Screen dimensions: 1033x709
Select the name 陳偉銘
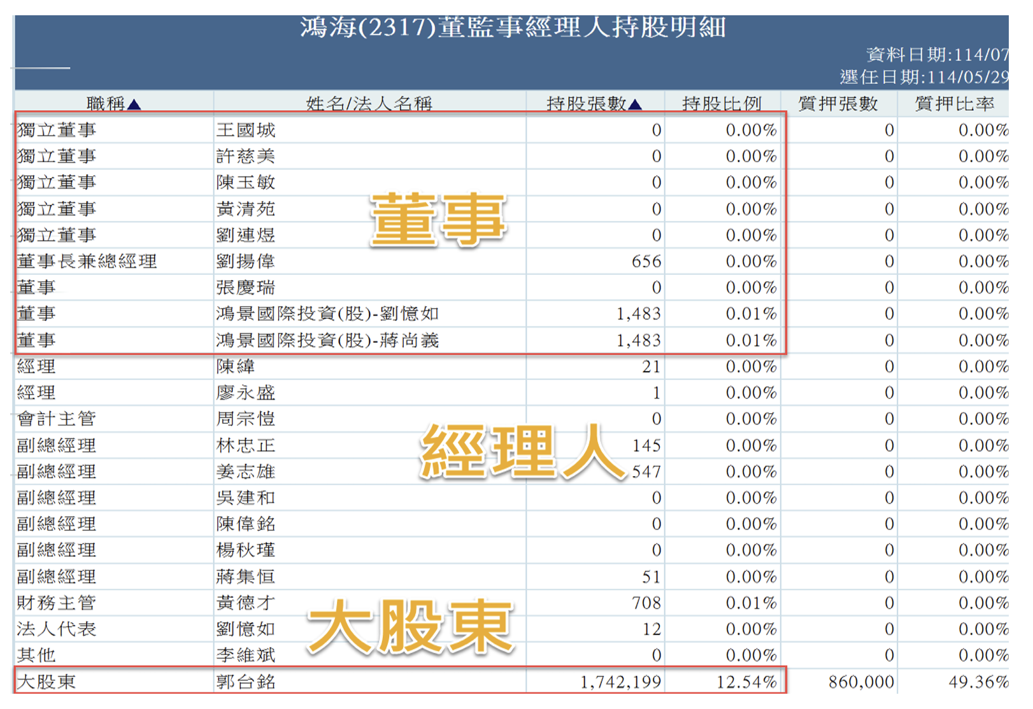pyautogui.click(x=245, y=524)
